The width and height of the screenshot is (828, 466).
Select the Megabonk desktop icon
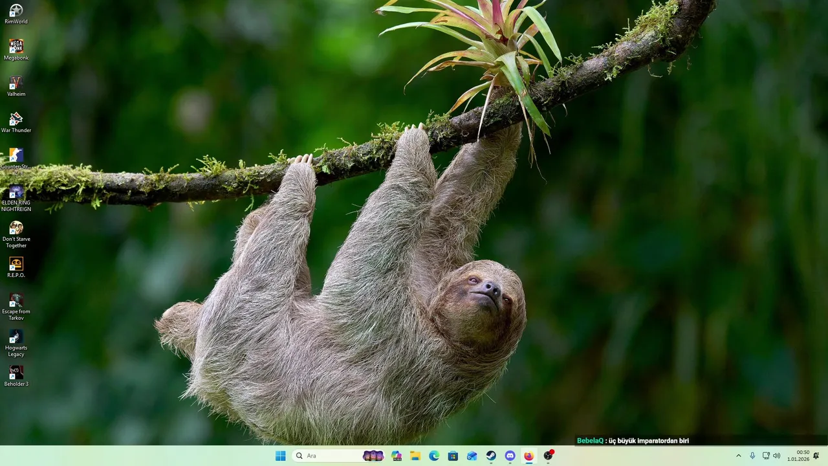tap(16, 50)
